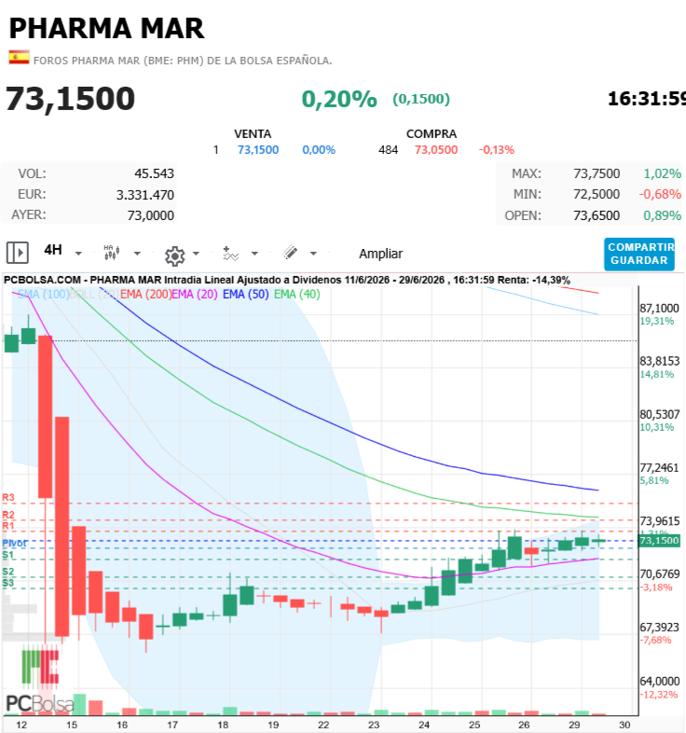686x733 pixels.
Task: Expand the indicators dropdown arrow
Action: click(254, 254)
